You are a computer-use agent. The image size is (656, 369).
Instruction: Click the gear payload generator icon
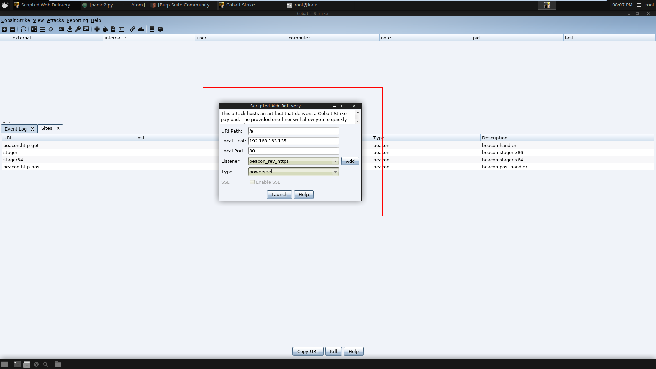[x=97, y=29]
